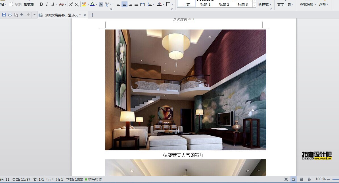Apply strikethrough formatting
Viewport: 339px width, 183px height.
[61, 4]
